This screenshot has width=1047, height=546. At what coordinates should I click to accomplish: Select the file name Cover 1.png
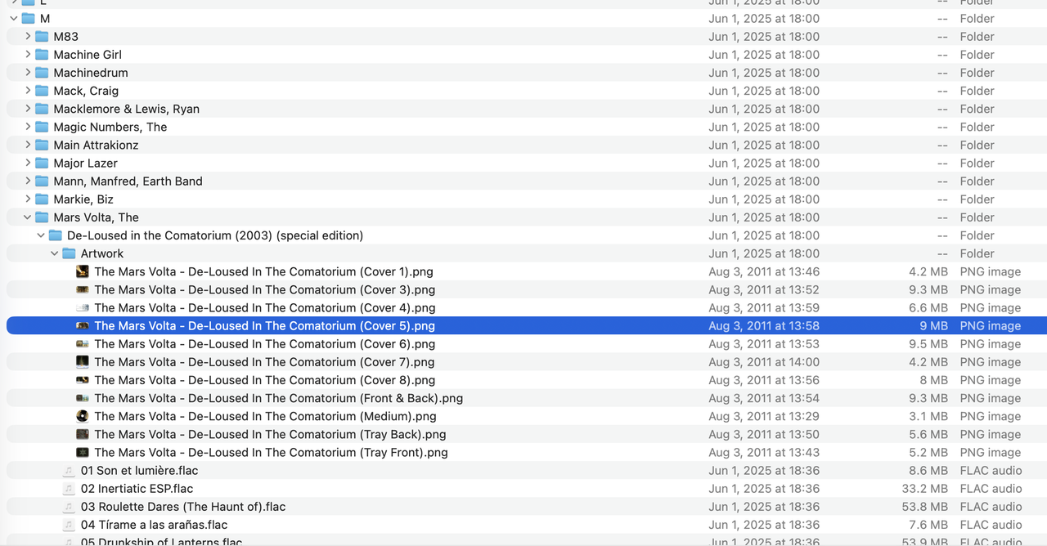pyautogui.click(x=263, y=271)
